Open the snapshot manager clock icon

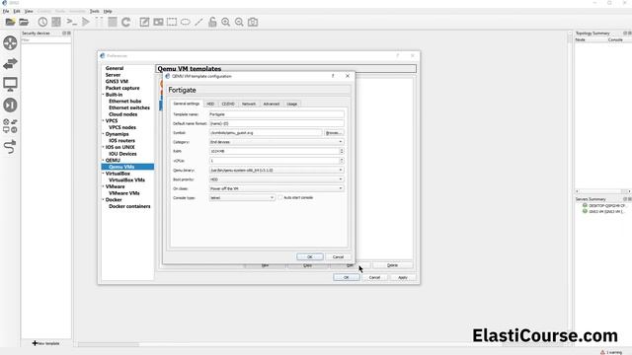[x=42, y=22]
